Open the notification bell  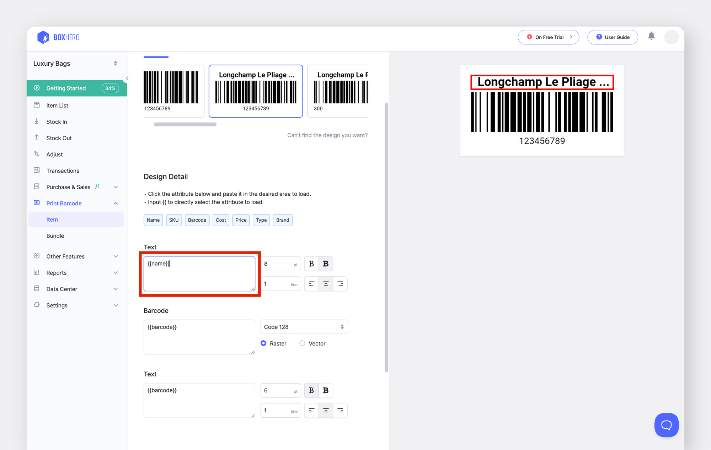pyautogui.click(x=652, y=36)
